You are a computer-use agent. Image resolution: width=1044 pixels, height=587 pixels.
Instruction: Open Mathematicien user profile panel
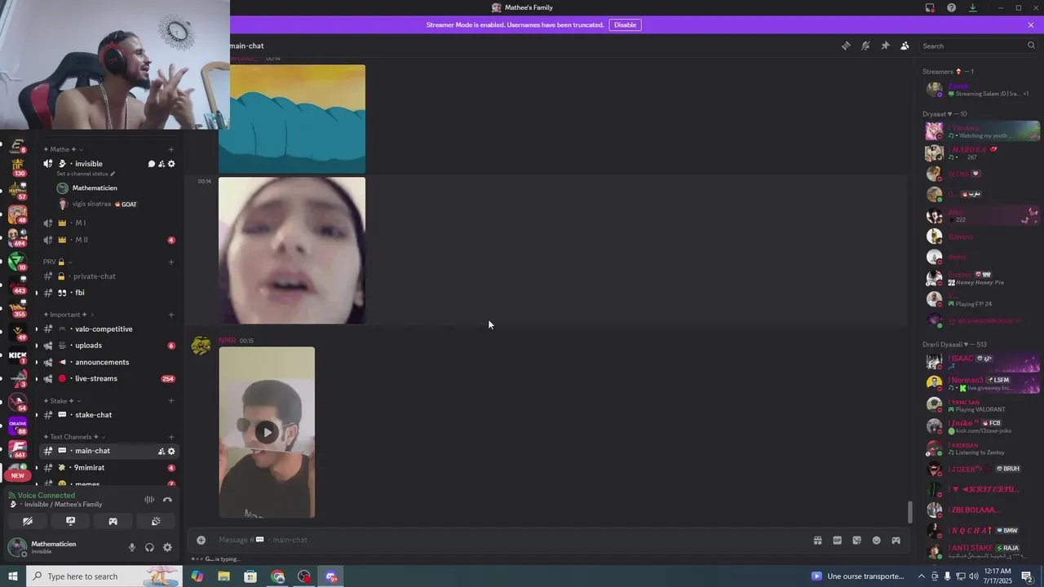click(54, 547)
